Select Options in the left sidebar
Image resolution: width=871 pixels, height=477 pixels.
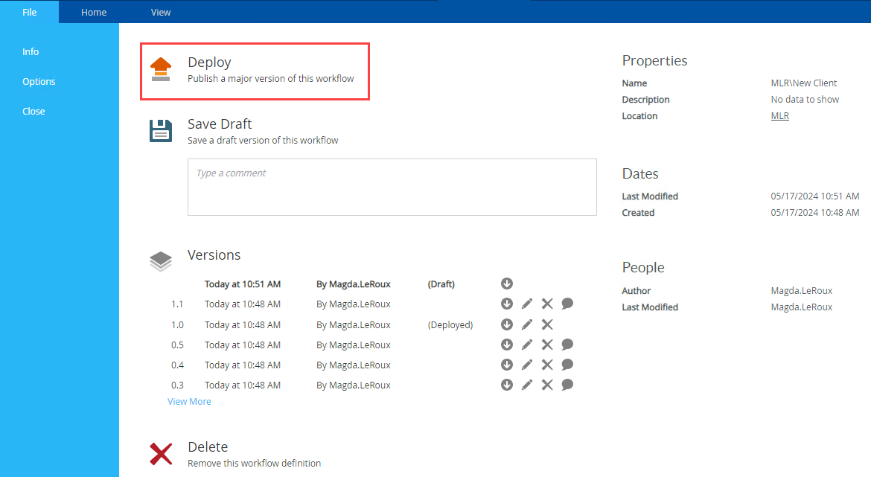[39, 82]
